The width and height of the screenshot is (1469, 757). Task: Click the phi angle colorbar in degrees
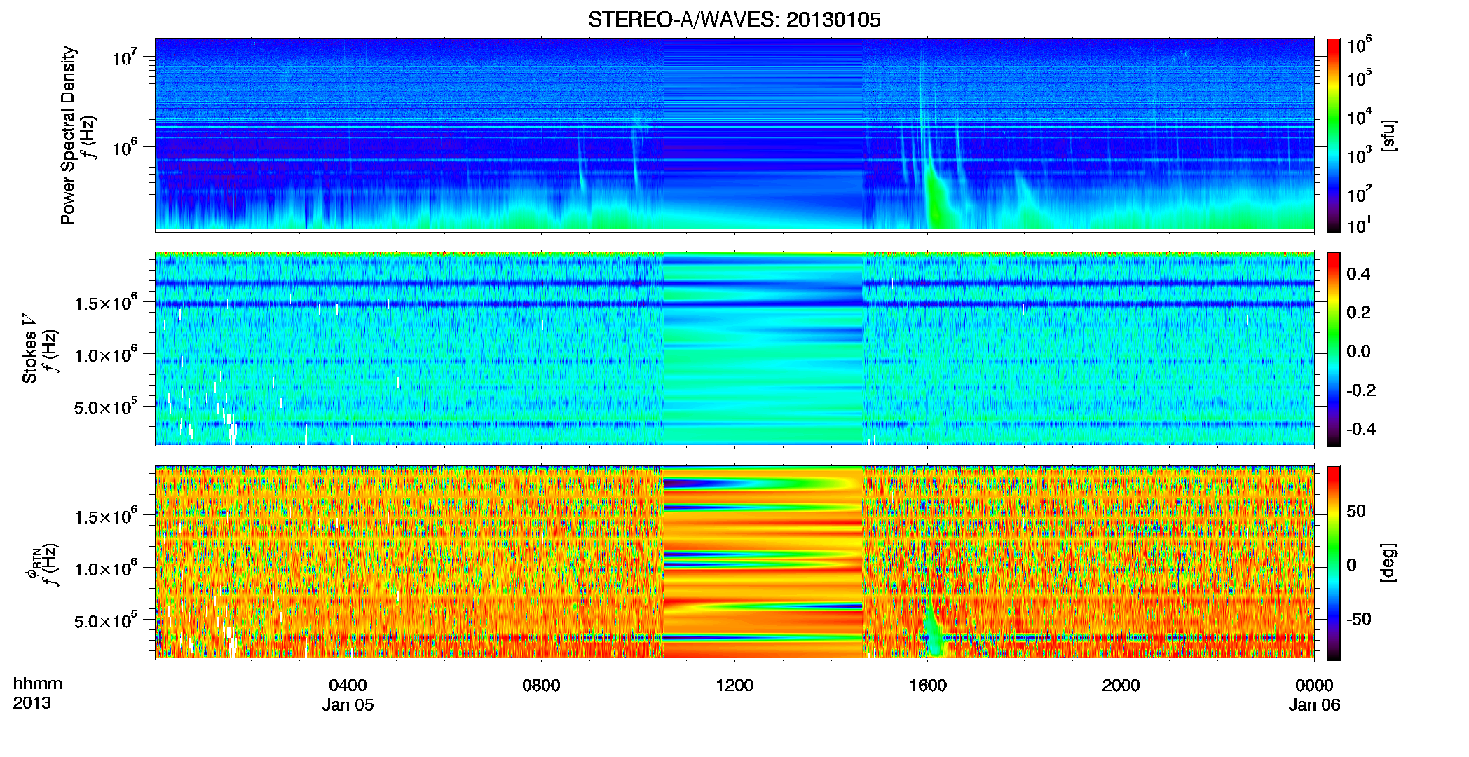(1334, 563)
